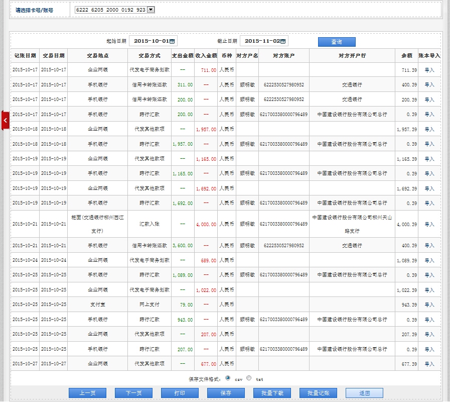
Task: Open the start date calendar icon
Action: 172,41
